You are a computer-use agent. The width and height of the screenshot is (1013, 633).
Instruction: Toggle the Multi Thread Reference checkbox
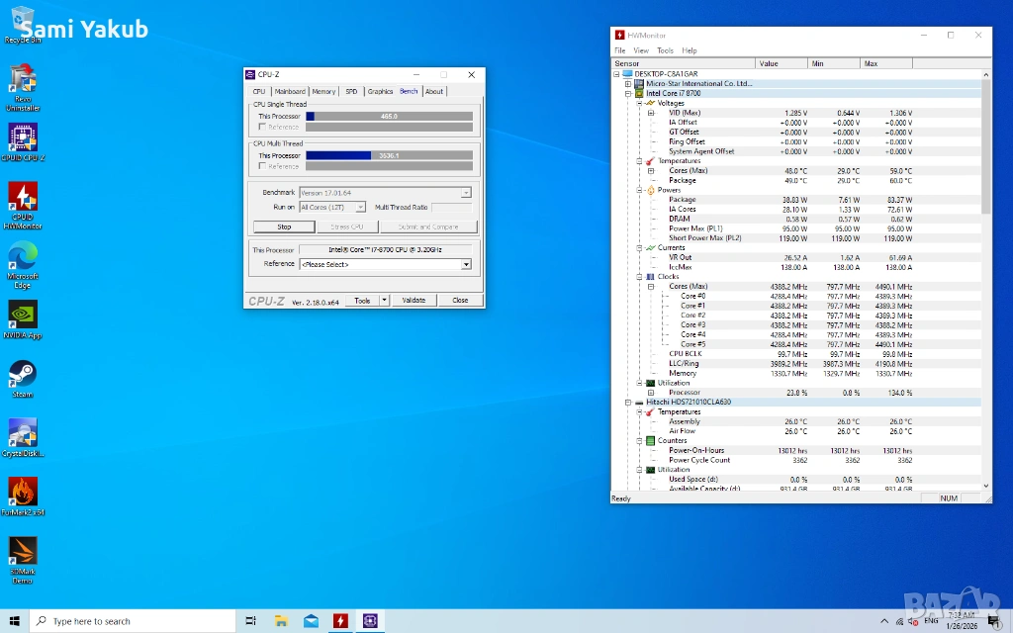pos(262,166)
